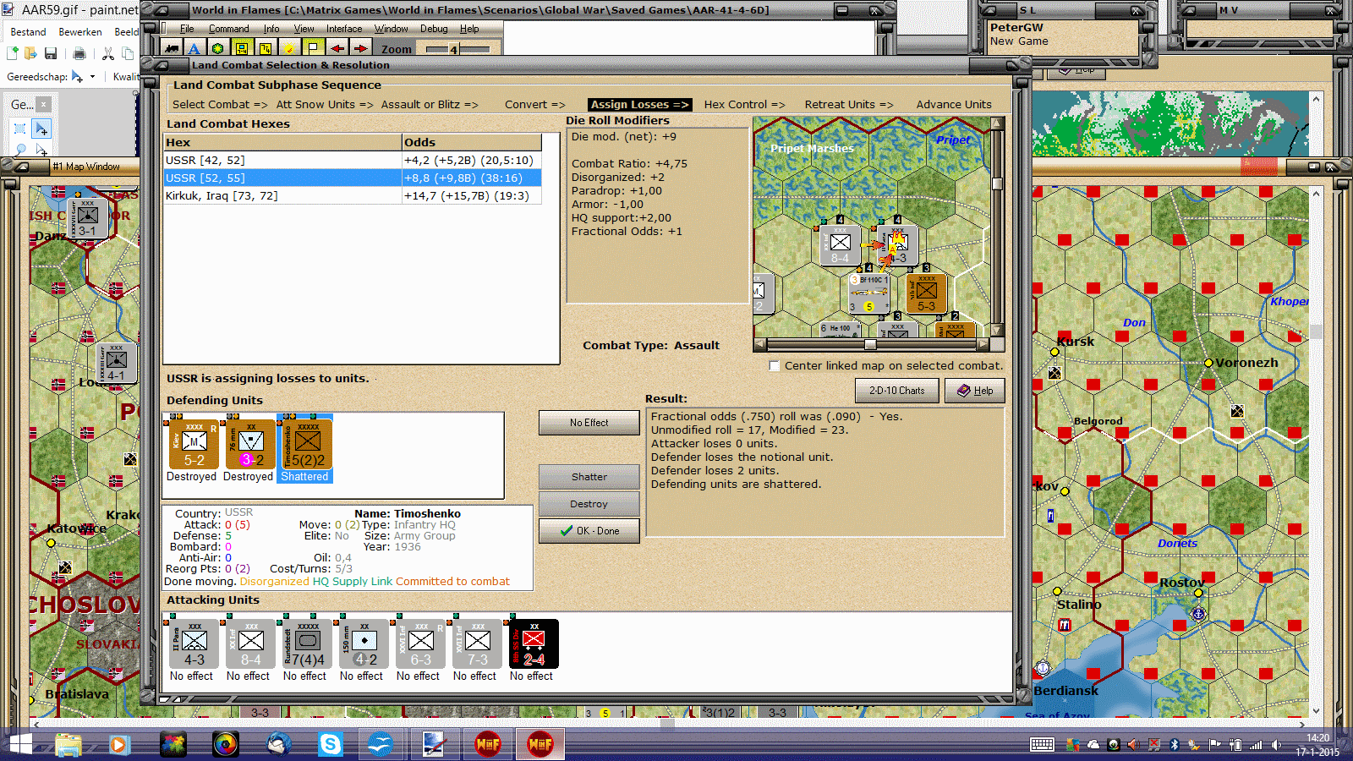Click the green circle toolbar icon
The width and height of the screenshot is (1353, 761).
[218, 49]
